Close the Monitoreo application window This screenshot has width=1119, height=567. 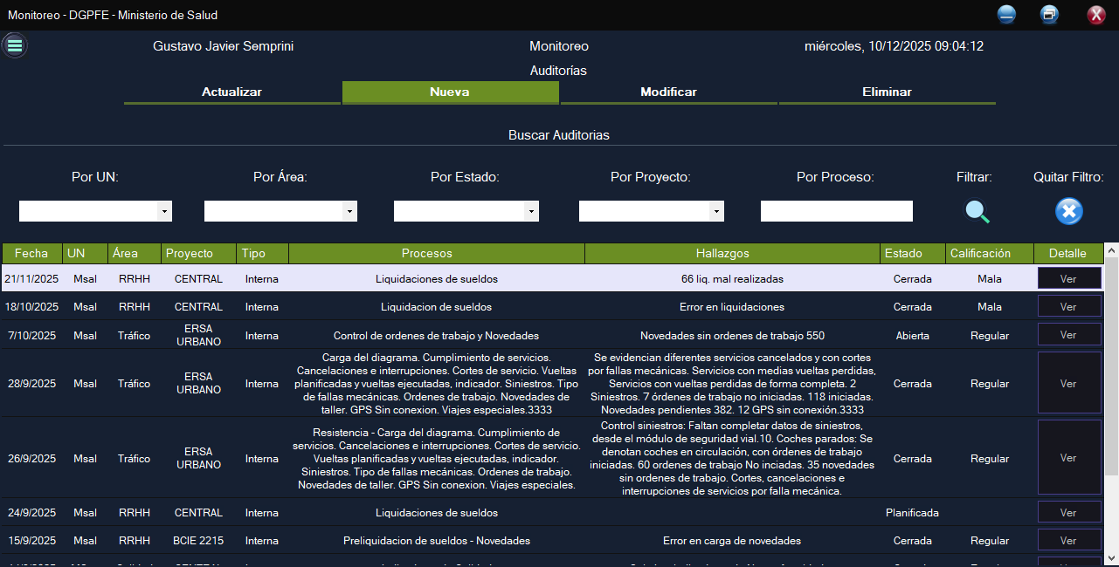(1095, 15)
